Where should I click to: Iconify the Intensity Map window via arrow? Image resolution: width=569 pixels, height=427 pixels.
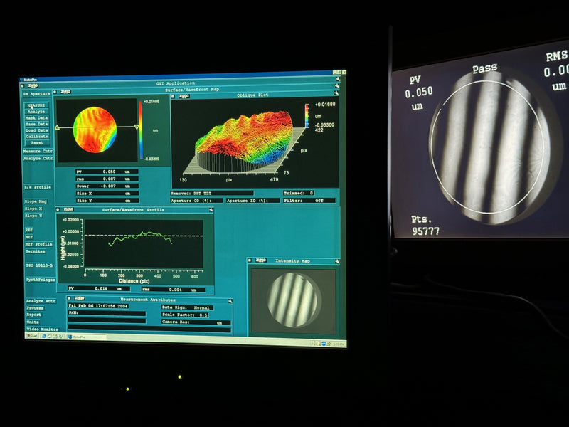pyautogui.click(x=337, y=261)
